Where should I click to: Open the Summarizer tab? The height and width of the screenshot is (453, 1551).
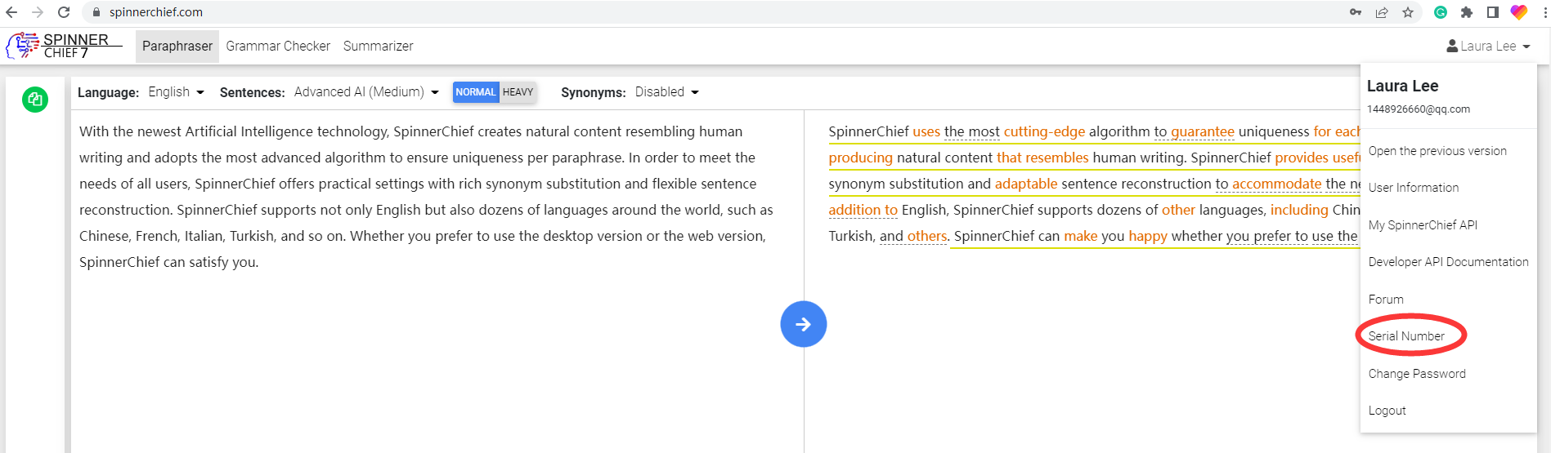(x=378, y=47)
